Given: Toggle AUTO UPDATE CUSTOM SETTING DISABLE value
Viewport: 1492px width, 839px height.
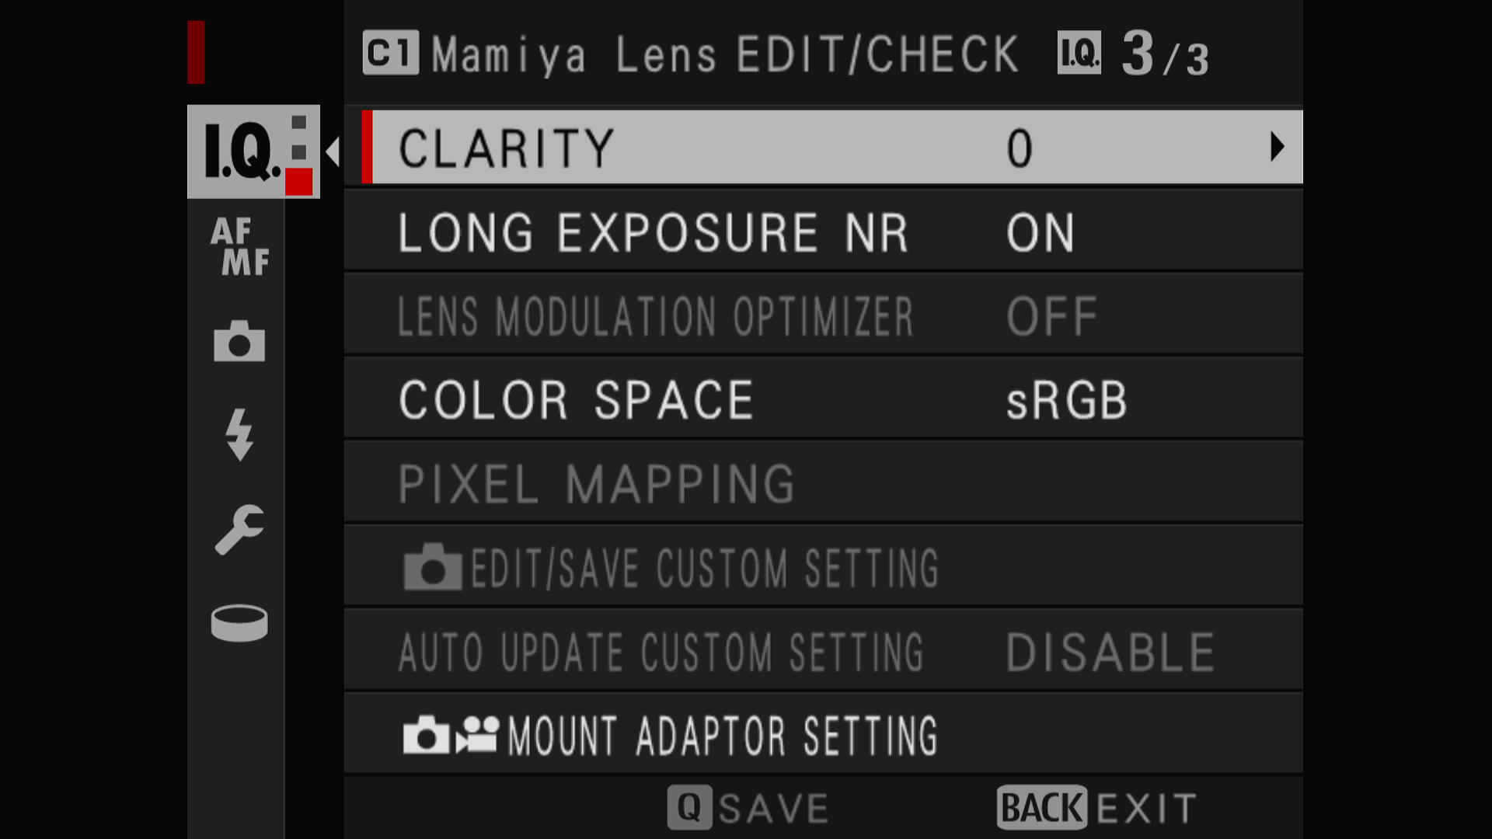Looking at the screenshot, I should [x=1110, y=652].
